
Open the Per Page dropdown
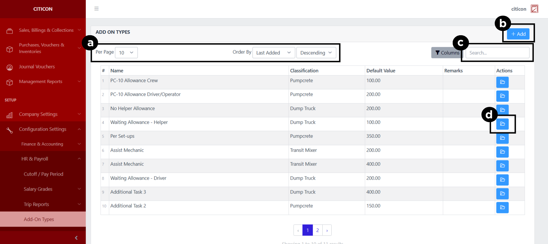[126, 53]
